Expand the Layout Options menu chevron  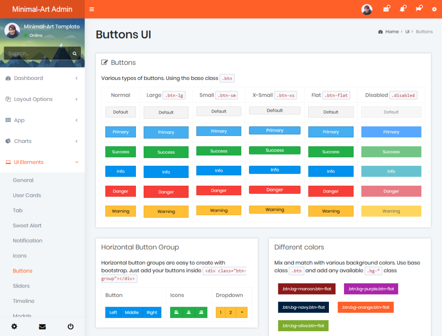(x=76, y=99)
